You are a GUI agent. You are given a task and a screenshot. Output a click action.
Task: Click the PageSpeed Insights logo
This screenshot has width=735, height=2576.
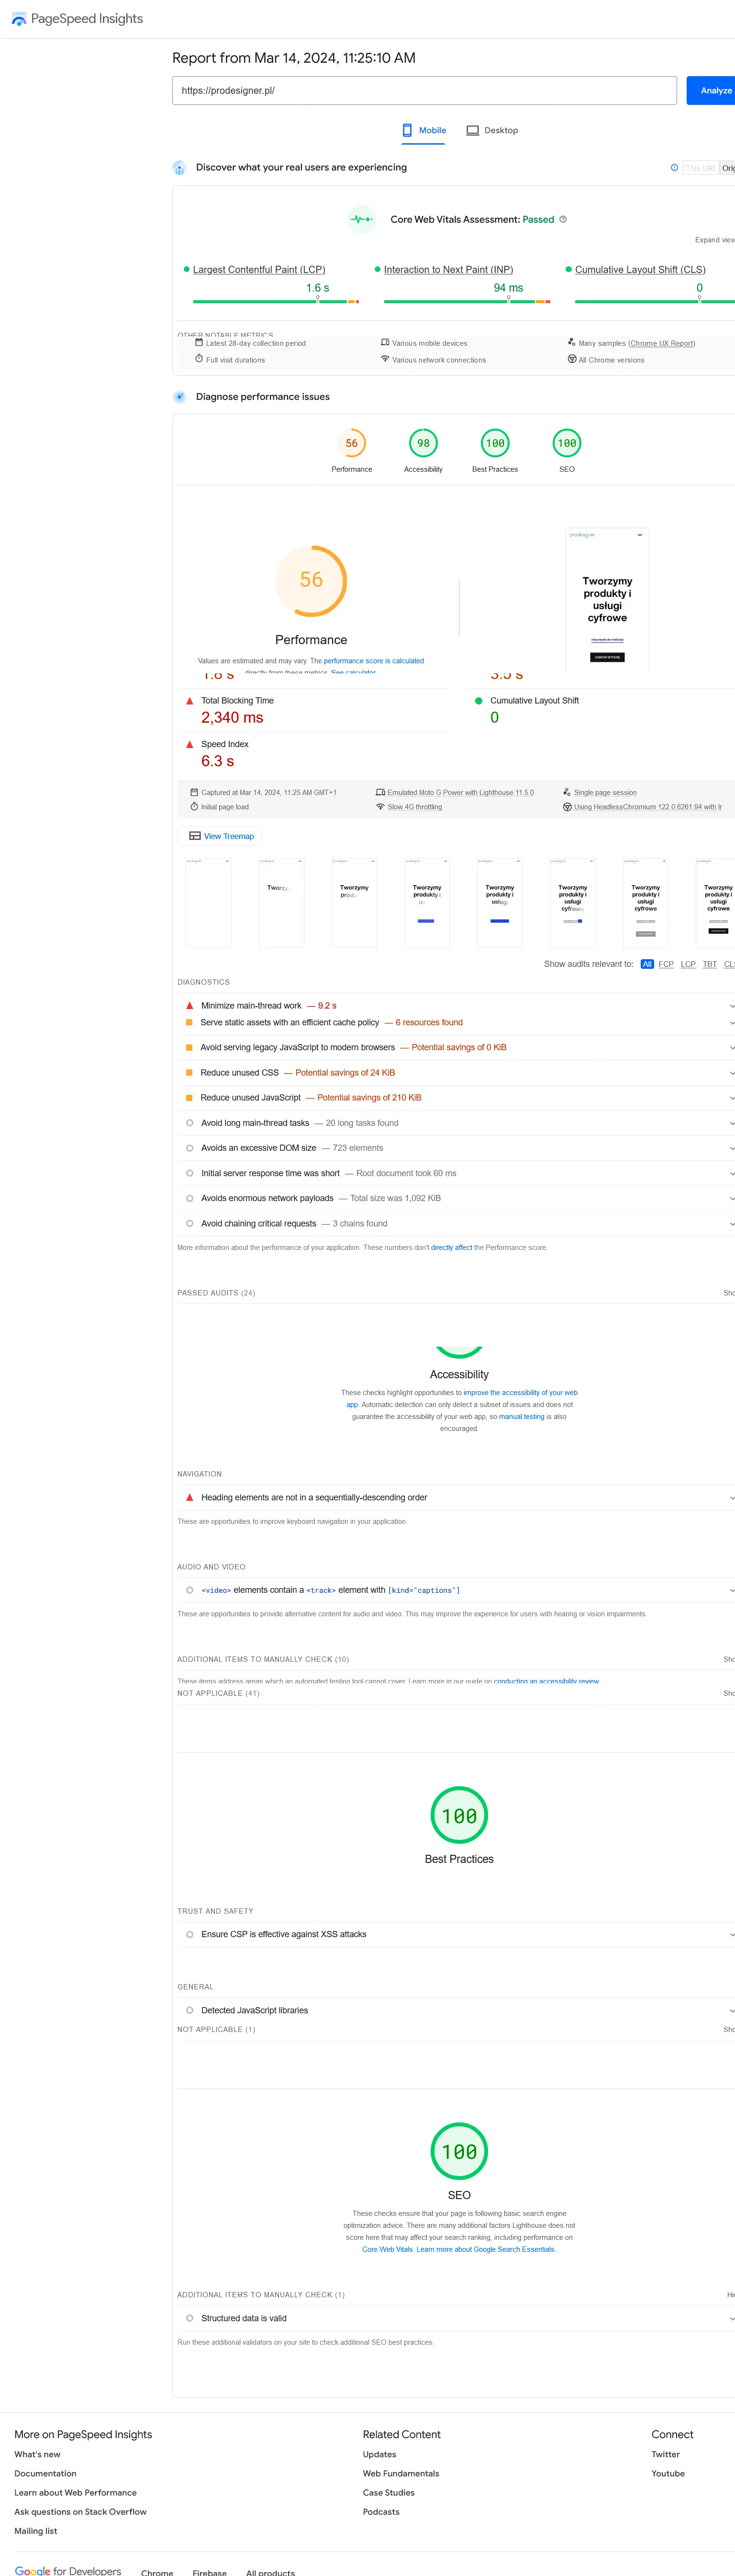coord(77,19)
